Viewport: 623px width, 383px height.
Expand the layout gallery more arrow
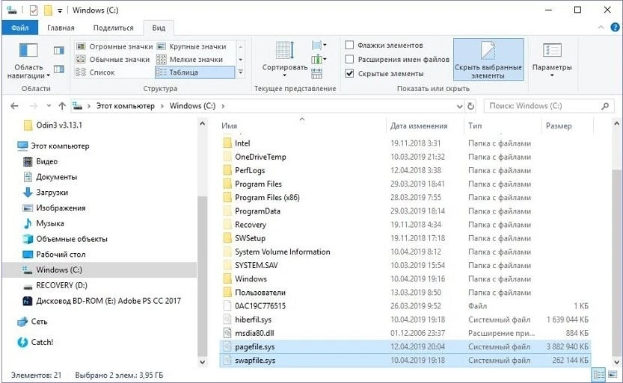click(x=240, y=72)
